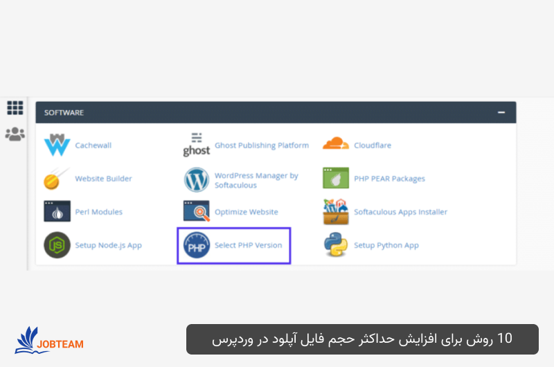Click the Python logo icon
554x367 pixels.
[336, 244]
